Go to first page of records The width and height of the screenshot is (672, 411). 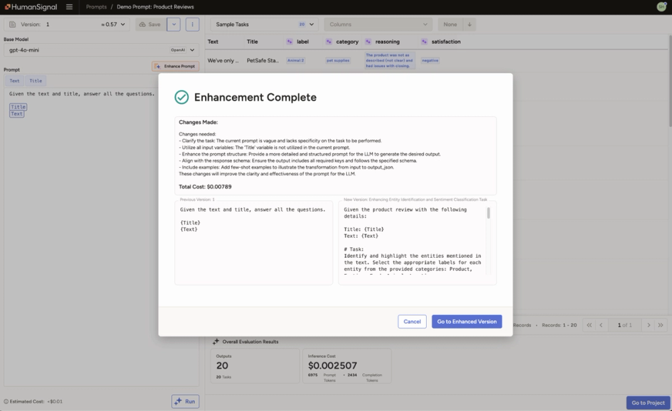(x=589, y=325)
